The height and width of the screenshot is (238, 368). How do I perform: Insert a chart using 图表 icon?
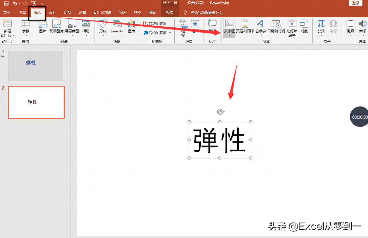pyautogui.click(x=132, y=26)
